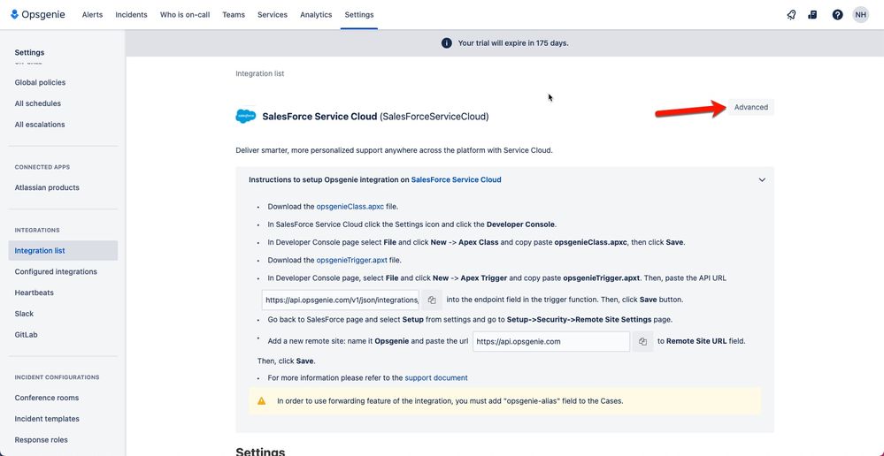The height and width of the screenshot is (456, 884).
Task: Copy the API URL with copy icon
Action: tap(432, 300)
